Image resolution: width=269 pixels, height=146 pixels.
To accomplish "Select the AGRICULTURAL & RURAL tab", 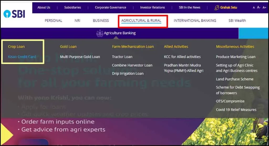I will (x=141, y=21).
